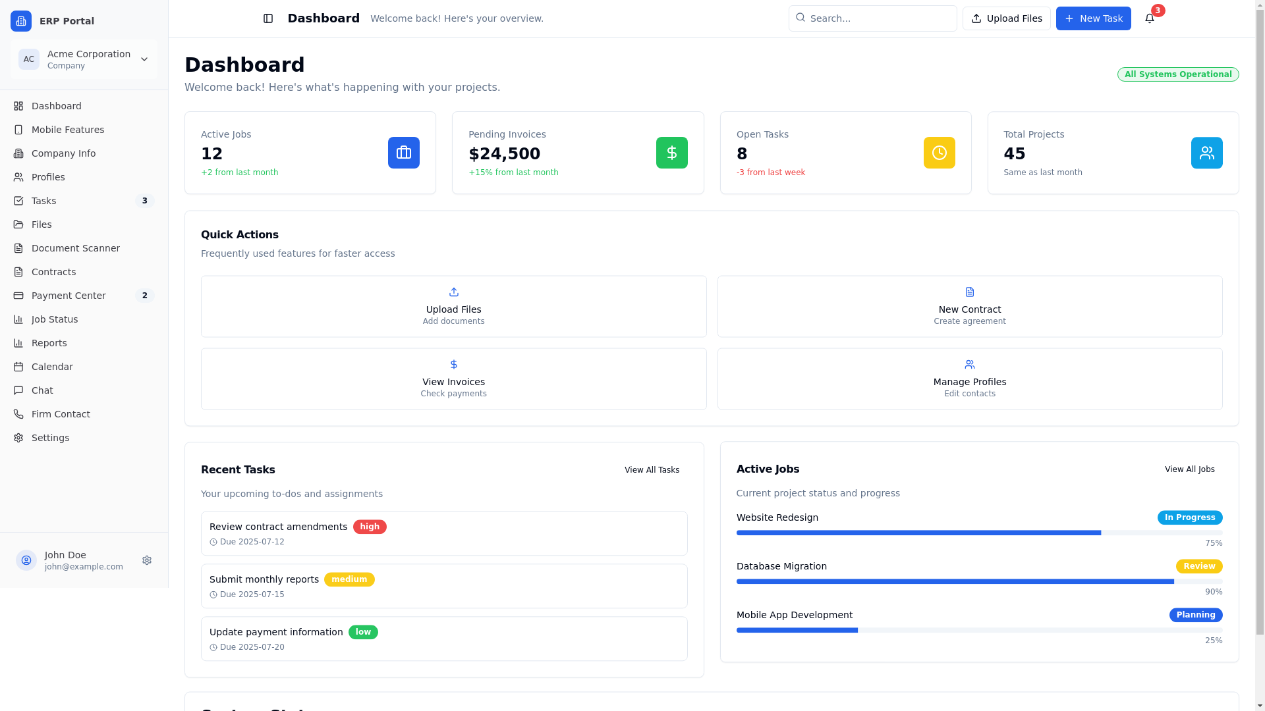Click the blue briefcase Active Jobs icon

[404, 153]
